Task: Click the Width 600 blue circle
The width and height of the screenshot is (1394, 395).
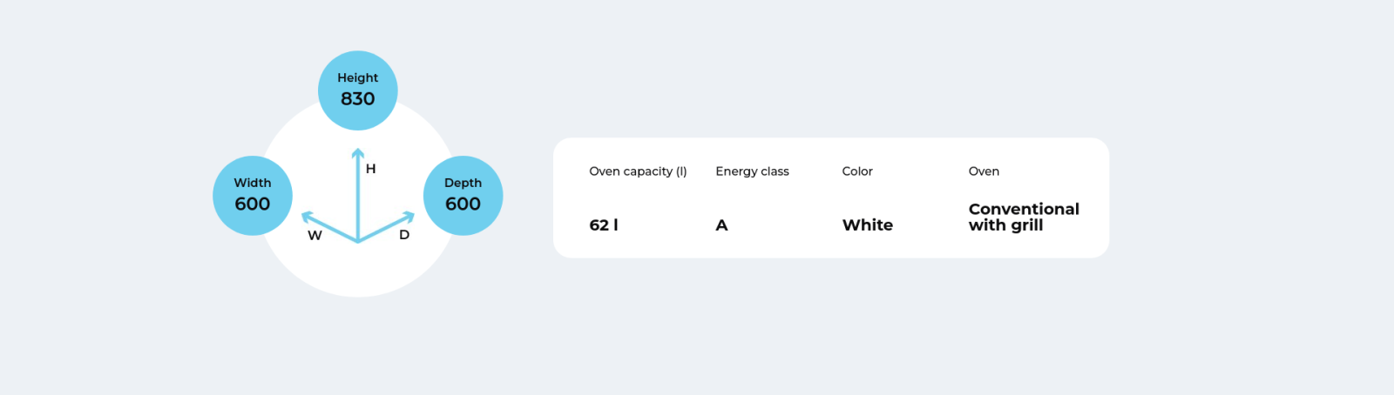Action: coord(253,196)
